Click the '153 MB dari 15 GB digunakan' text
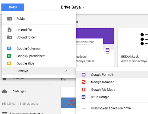The height and width of the screenshot is (114, 148). tap(21, 104)
